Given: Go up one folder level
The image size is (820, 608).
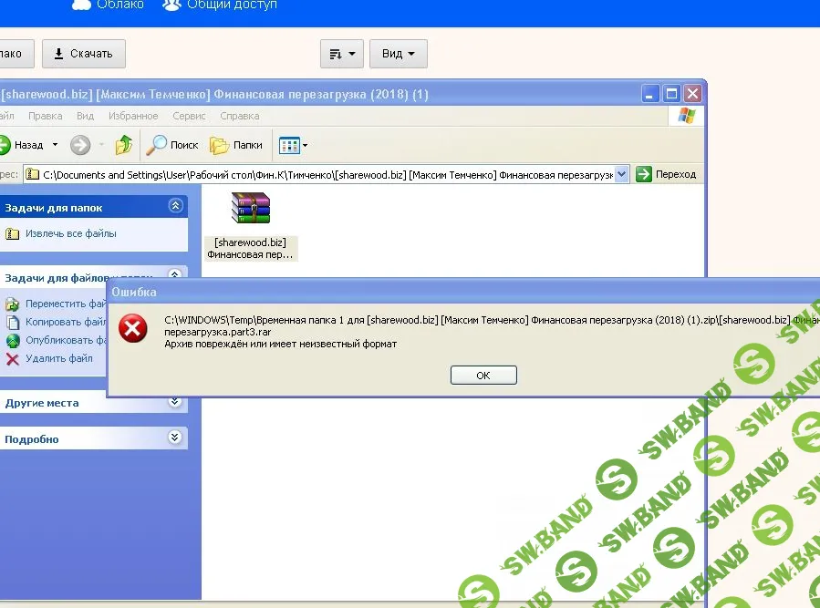Looking at the screenshot, I should click(x=124, y=145).
